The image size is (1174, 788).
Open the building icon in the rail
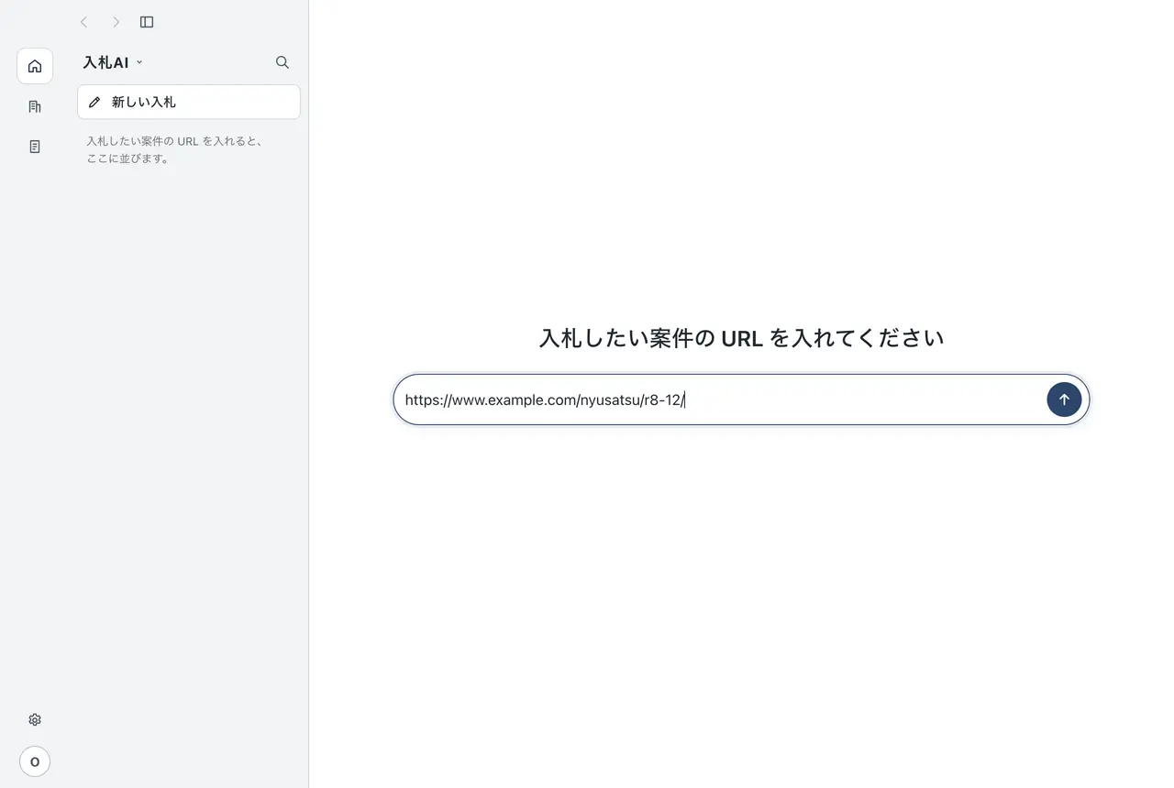(35, 106)
